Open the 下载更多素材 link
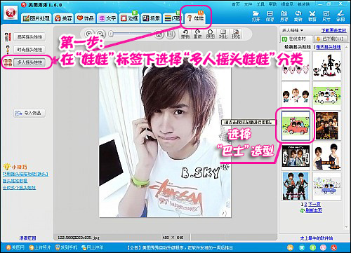Screen dimensions: 351x253 [333, 30]
